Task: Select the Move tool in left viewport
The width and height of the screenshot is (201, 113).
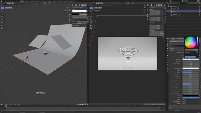Action: pos(2,14)
